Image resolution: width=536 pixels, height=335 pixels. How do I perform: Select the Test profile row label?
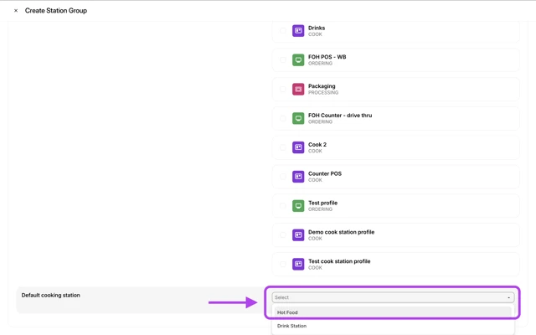point(322,203)
